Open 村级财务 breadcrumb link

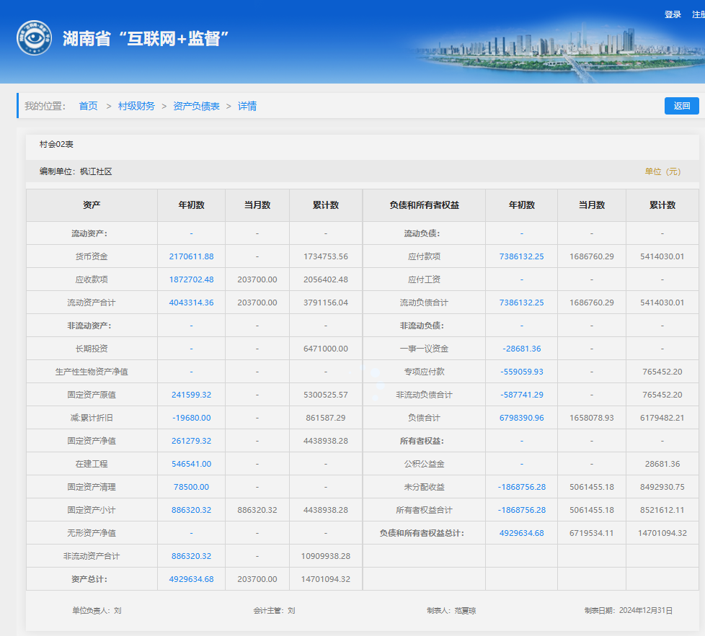pyautogui.click(x=136, y=106)
